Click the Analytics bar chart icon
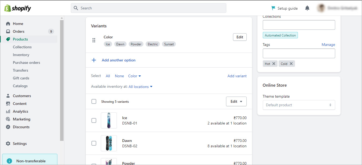This screenshot has height=165, width=362. [x=8, y=111]
